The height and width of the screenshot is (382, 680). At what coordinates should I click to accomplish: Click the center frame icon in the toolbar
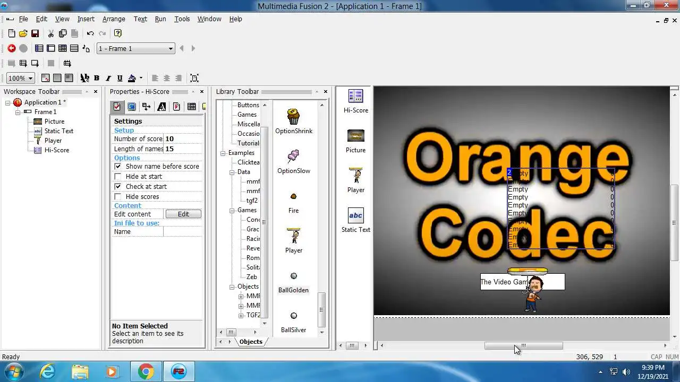tap(194, 78)
